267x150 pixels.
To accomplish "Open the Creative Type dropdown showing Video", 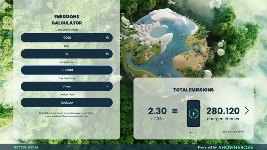I will click(67, 86).
